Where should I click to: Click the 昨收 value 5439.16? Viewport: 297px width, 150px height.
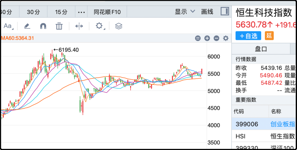[x=271, y=68]
